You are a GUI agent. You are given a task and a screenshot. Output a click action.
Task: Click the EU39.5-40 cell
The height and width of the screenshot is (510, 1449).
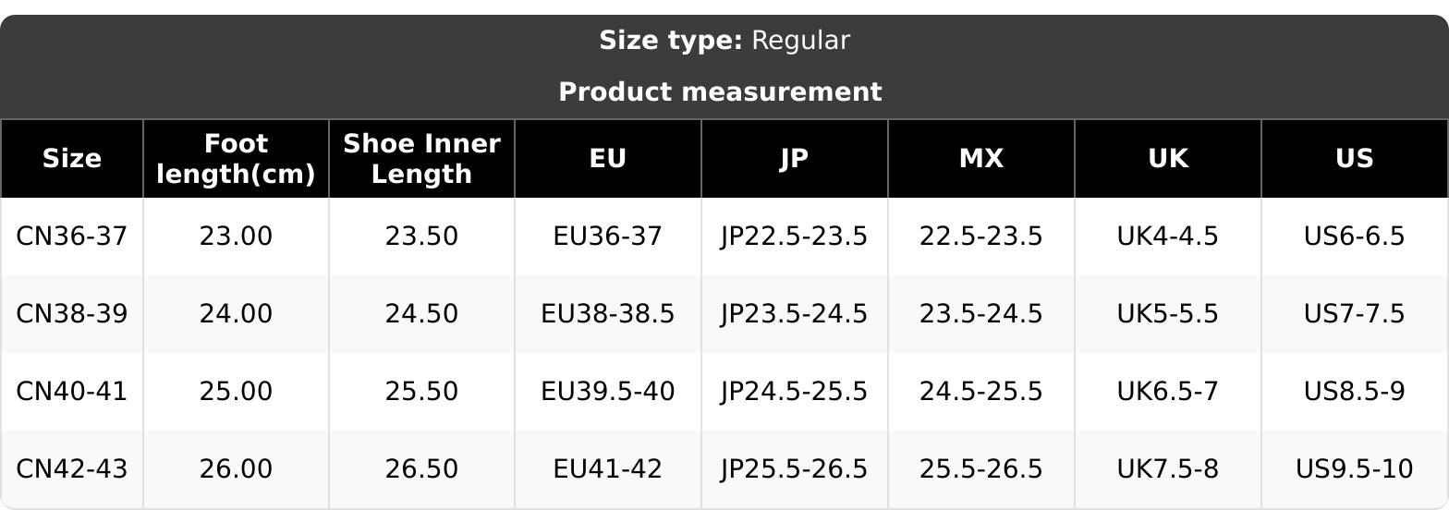[x=608, y=392]
